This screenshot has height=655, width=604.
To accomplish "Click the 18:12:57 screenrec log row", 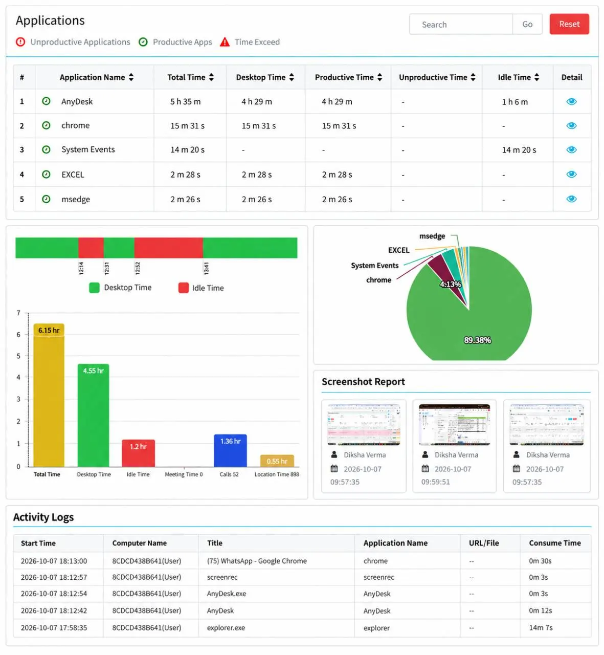I will click(302, 577).
